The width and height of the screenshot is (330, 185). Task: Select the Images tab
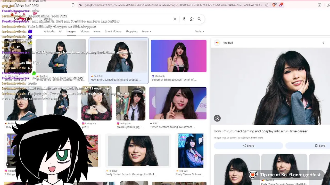pos(71,32)
